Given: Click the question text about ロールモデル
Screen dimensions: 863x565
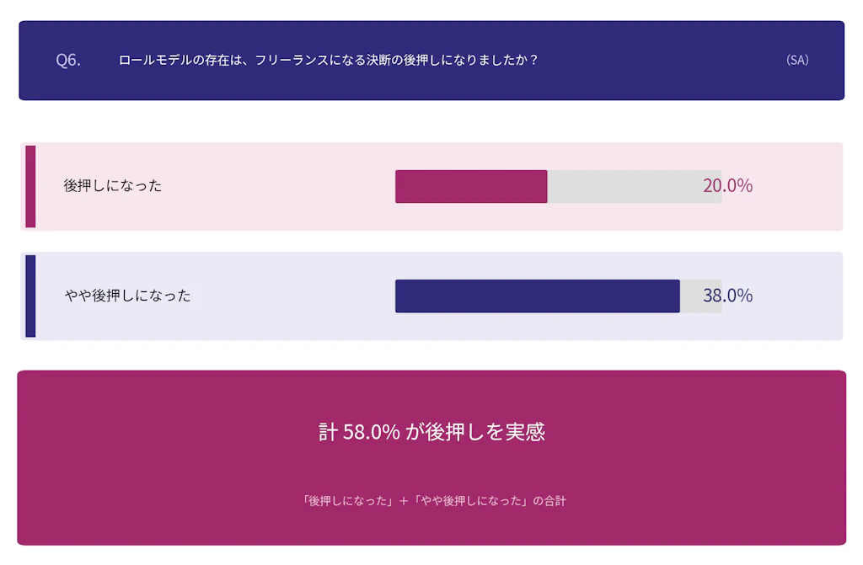Looking at the screenshot, I should pyautogui.click(x=328, y=60).
